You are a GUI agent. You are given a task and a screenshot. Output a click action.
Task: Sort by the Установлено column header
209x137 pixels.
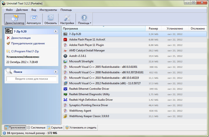click(175, 29)
